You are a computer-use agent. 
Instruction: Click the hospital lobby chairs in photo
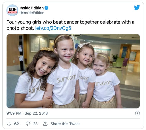point(120,62)
